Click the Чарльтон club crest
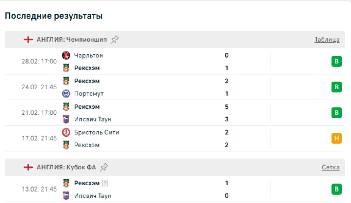The image size is (351, 203). pos(66,55)
